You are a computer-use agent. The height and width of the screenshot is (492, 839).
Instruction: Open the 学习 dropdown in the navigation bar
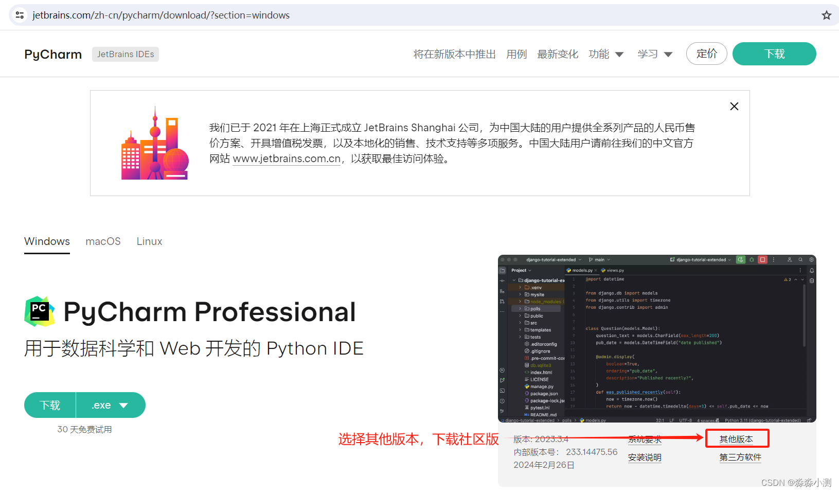[654, 54]
